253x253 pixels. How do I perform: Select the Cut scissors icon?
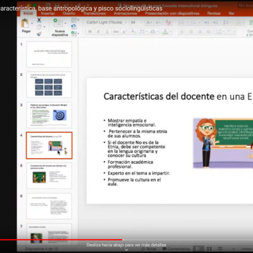(39, 20)
